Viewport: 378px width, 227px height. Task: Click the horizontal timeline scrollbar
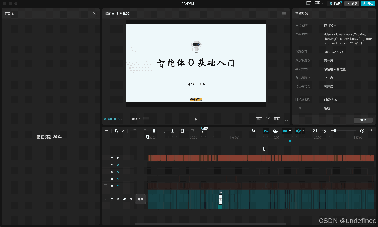(210, 224)
